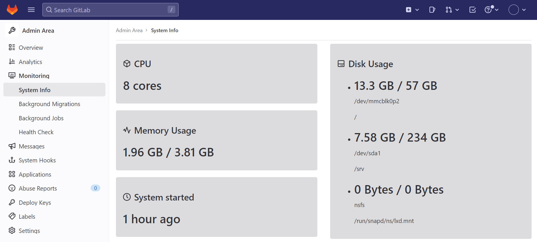Click the search magnifier icon
This screenshot has width=537, height=242.
coord(49,10)
